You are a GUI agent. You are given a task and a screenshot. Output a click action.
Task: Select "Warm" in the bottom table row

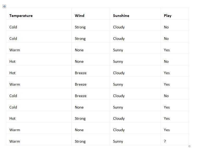[x=15, y=141]
